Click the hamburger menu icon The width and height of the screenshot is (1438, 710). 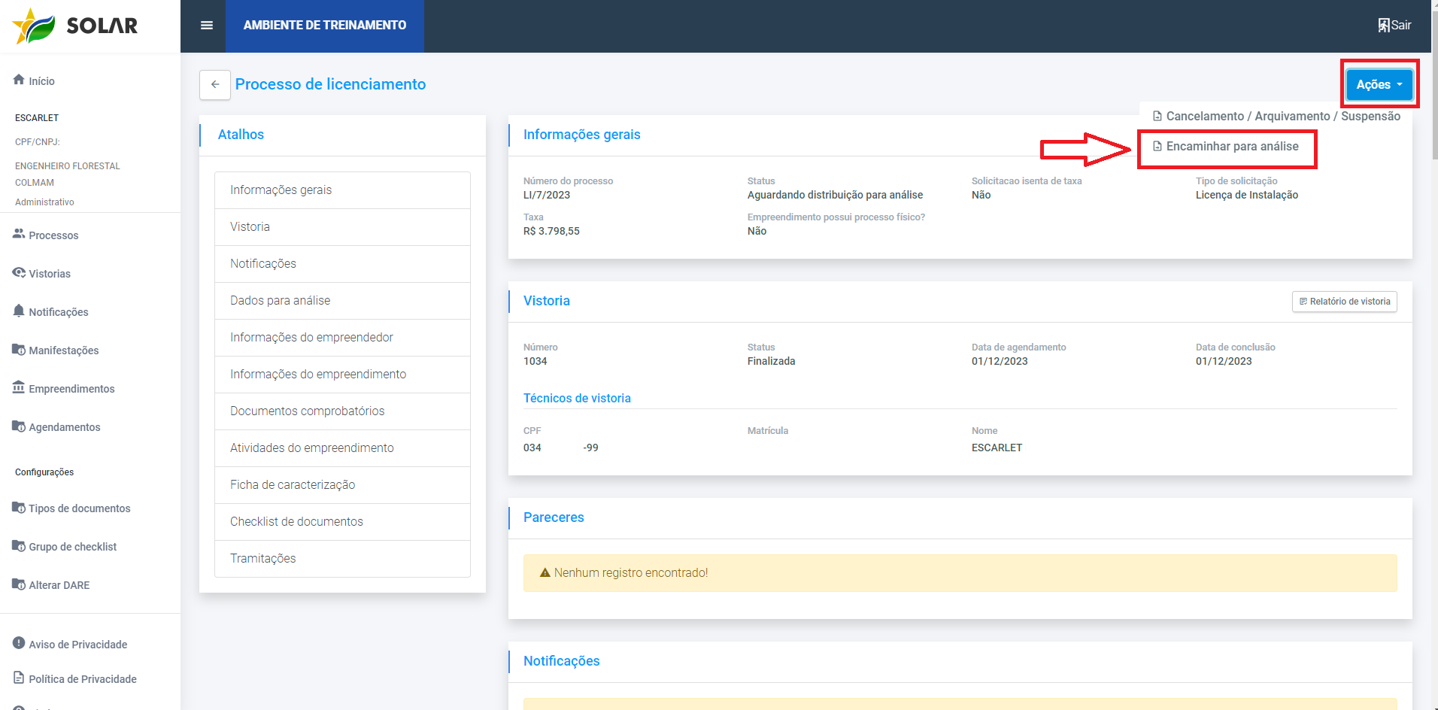207,26
